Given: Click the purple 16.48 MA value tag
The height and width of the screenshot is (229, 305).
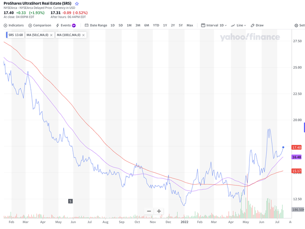Looking at the screenshot, I should pos(297,157).
